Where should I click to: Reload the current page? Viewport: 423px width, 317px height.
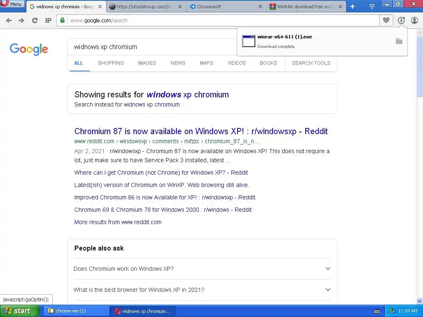click(35, 21)
